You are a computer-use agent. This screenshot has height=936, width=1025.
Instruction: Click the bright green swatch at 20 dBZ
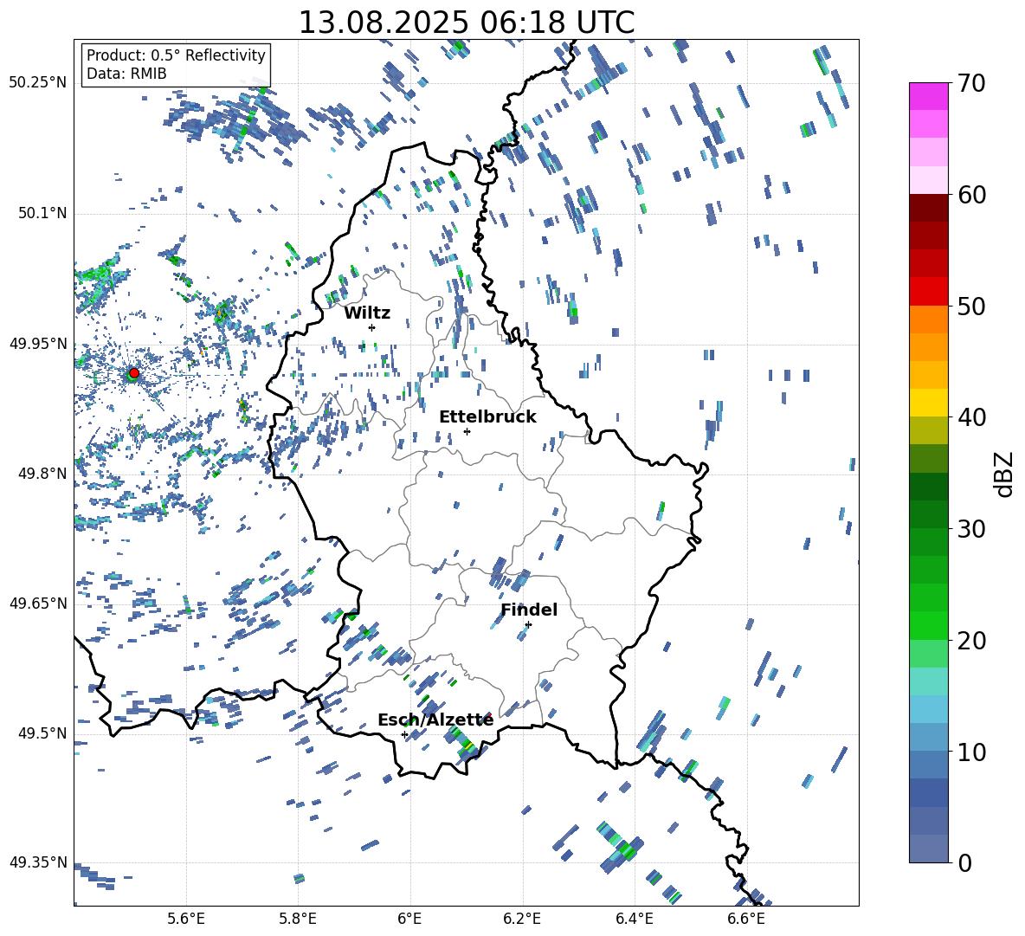929,625
